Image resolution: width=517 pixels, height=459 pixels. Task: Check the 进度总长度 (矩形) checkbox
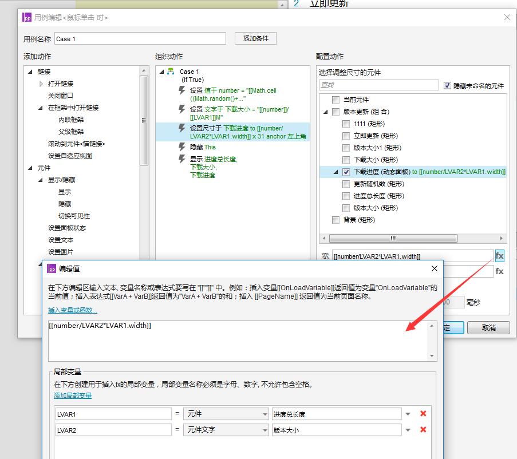346,196
